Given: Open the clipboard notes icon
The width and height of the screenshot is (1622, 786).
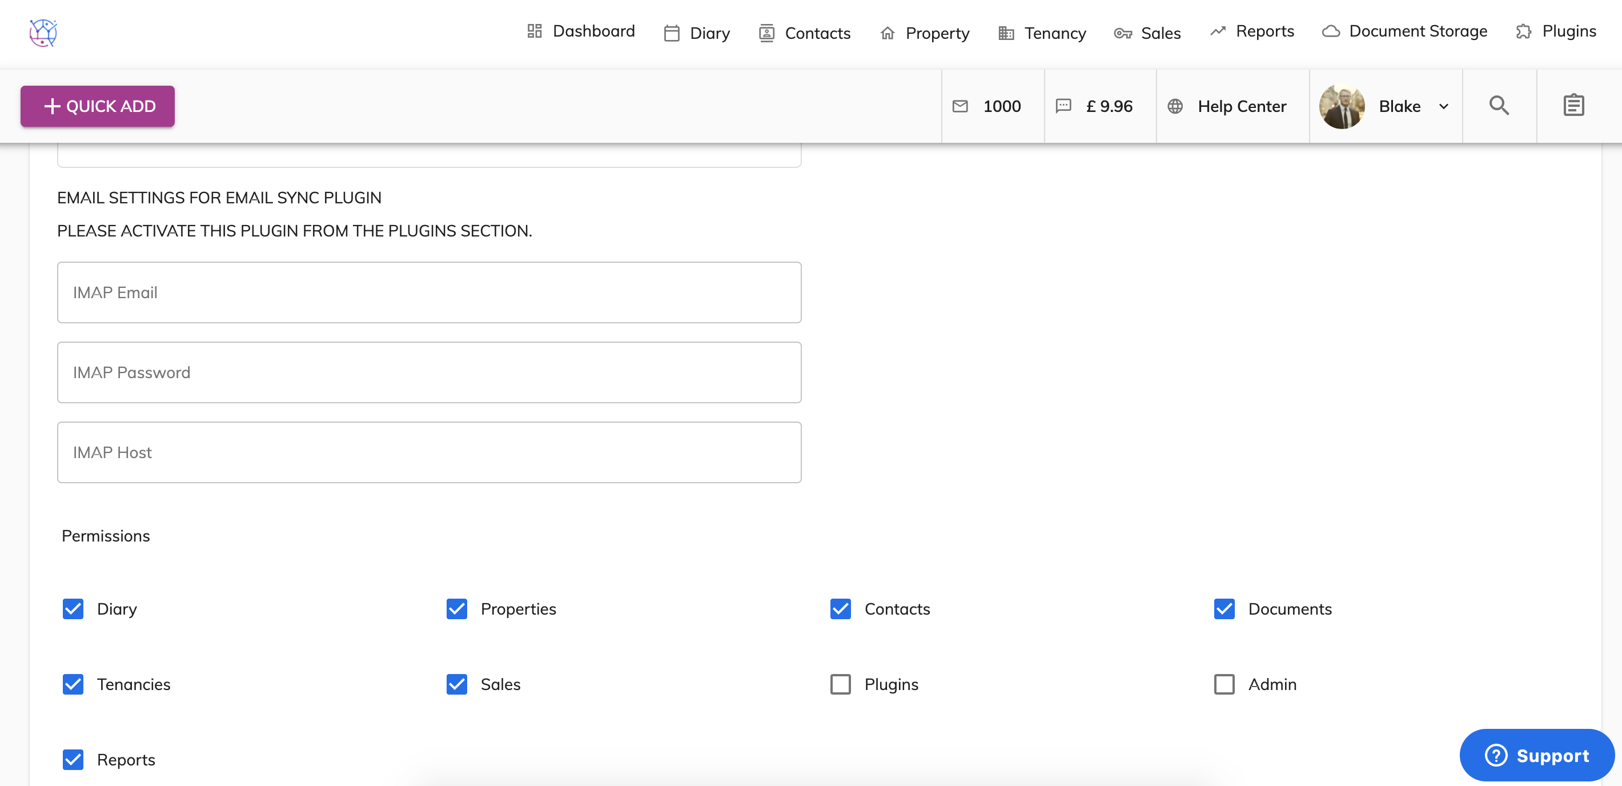Looking at the screenshot, I should click(x=1573, y=106).
